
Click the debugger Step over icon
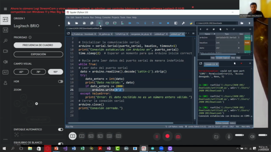point(137,23)
